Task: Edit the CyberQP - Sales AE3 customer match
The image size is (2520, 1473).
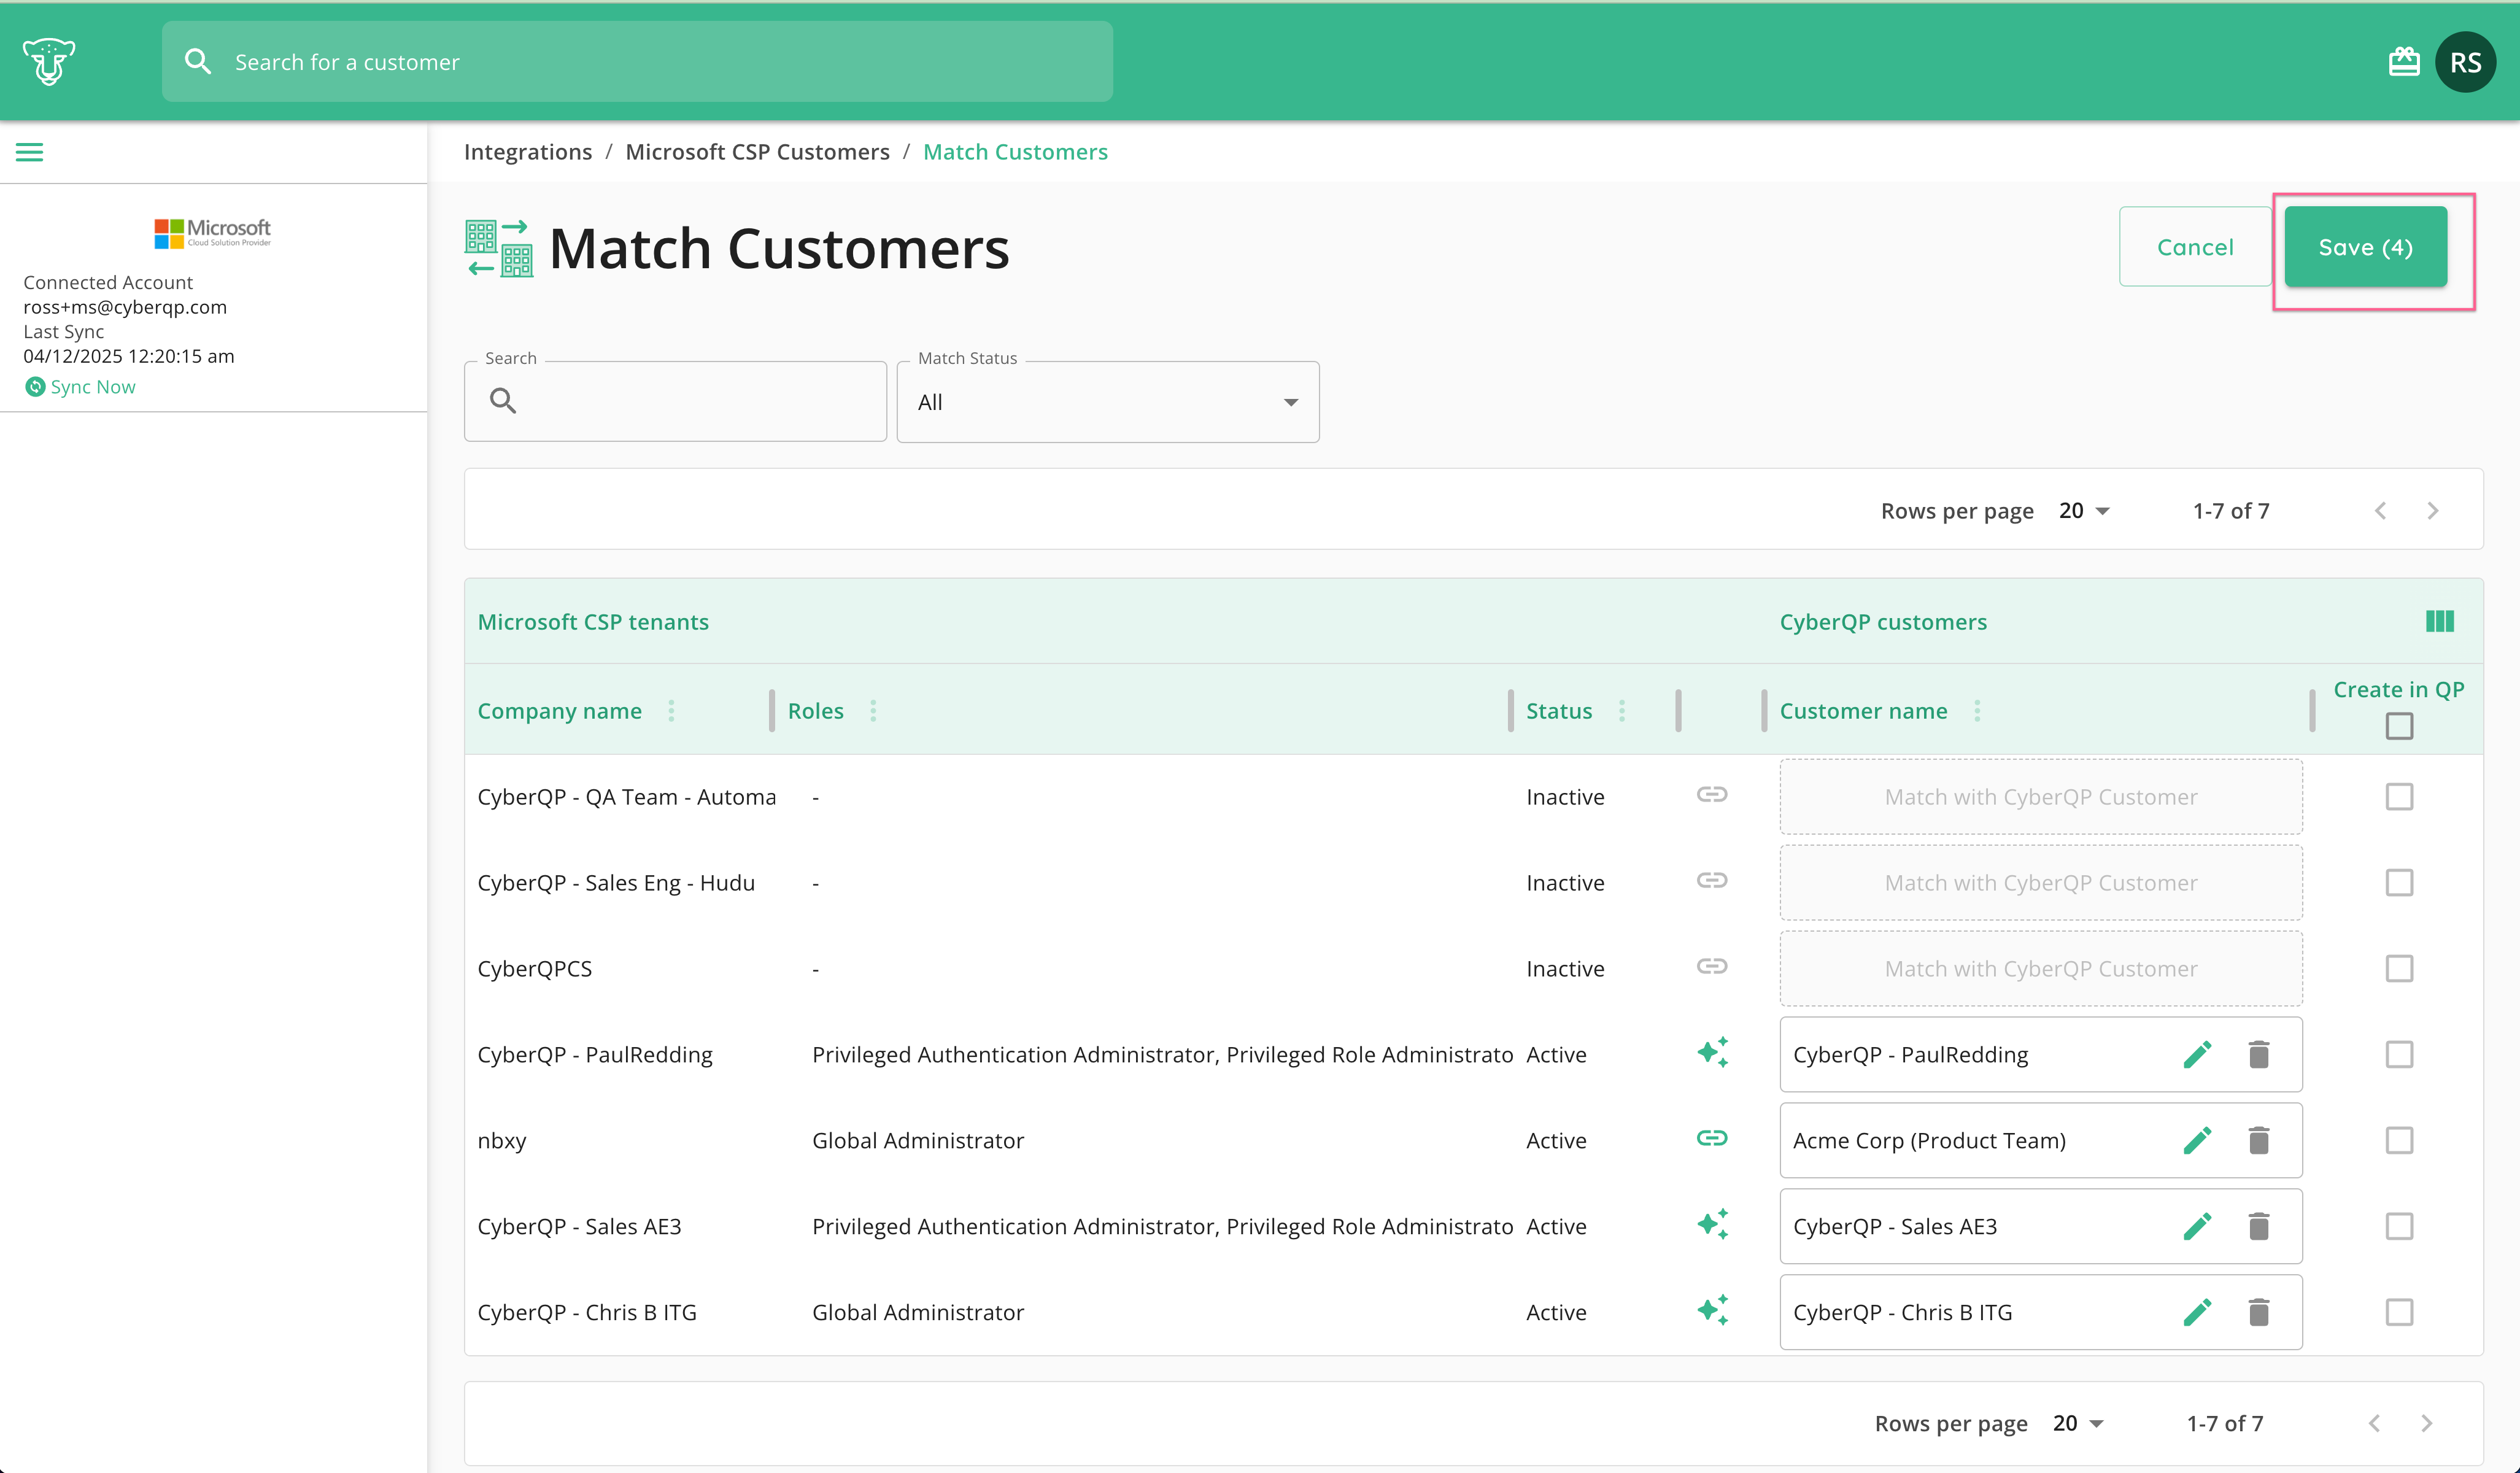Action: 2197,1226
